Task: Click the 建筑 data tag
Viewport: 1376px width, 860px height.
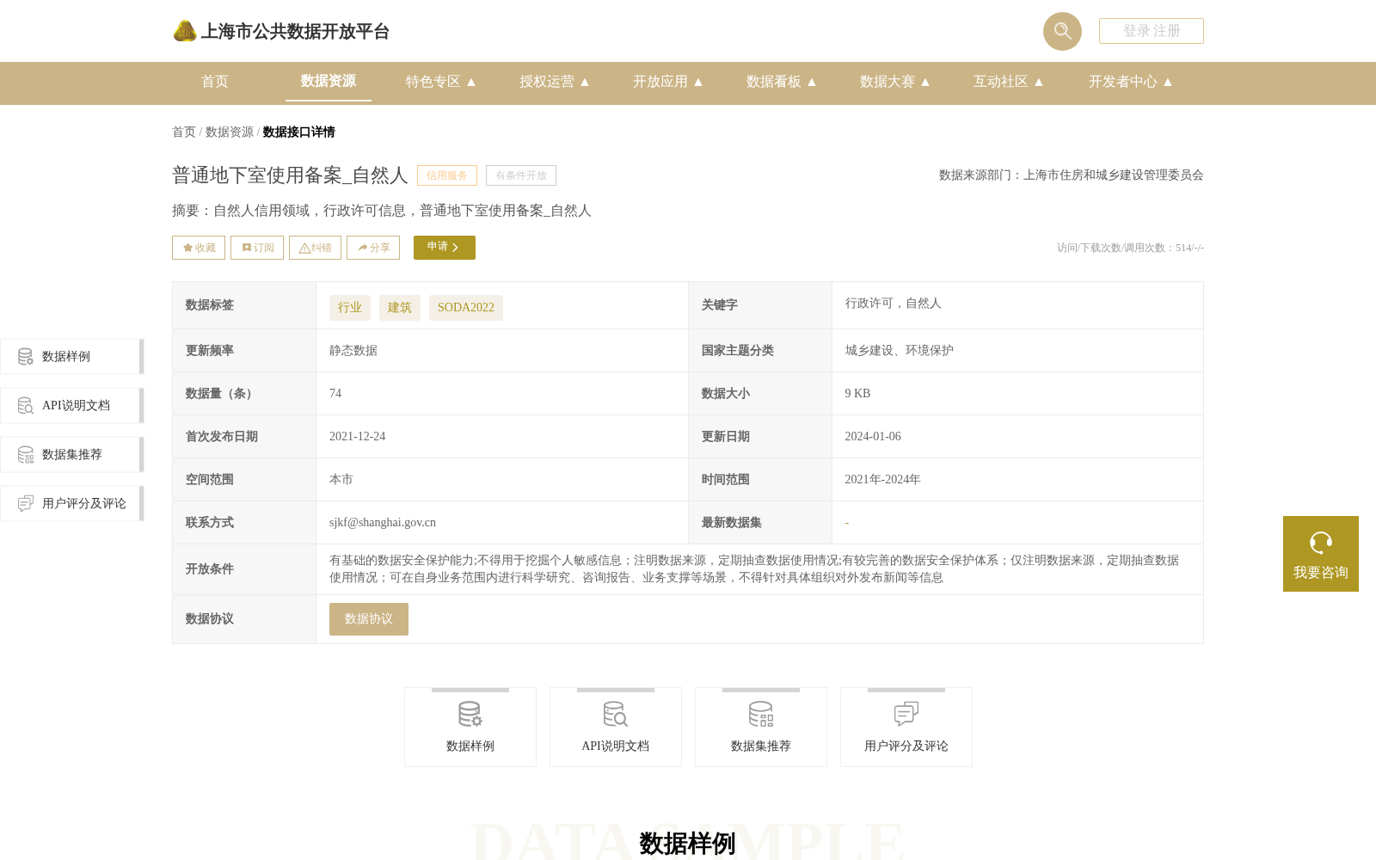Action: coord(400,308)
